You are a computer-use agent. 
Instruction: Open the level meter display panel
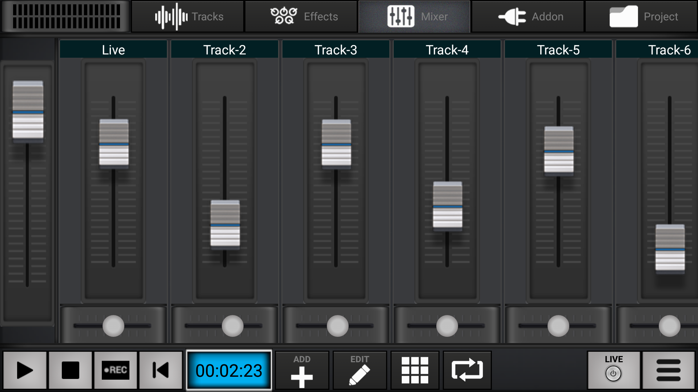click(x=65, y=16)
